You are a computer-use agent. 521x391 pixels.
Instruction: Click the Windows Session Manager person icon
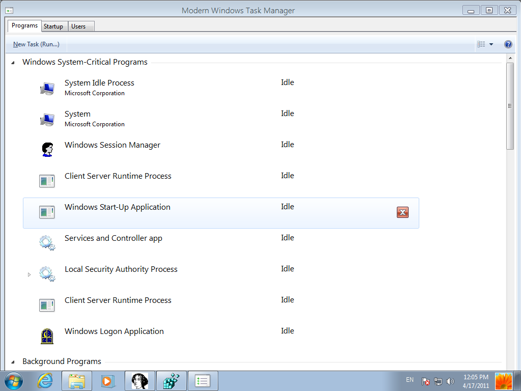coord(47,150)
